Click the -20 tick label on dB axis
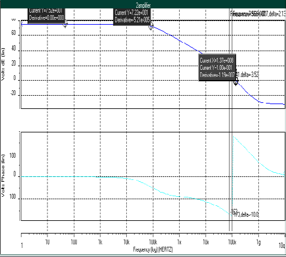The image size is (286, 257). (13, 93)
